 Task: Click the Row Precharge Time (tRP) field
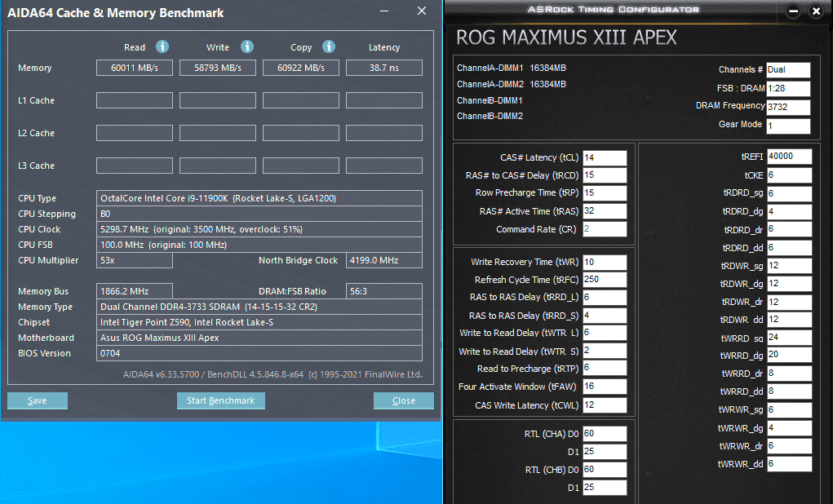click(605, 192)
